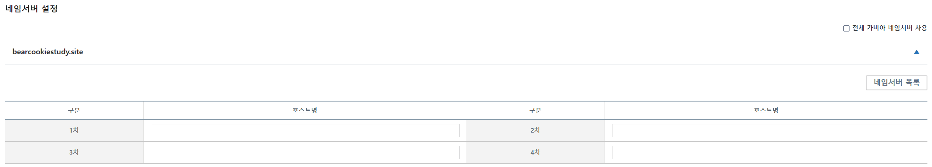Collapse the bearcookiestudy.site section using the blue triangle
Viewport: 932px width, 167px height.
coord(916,52)
